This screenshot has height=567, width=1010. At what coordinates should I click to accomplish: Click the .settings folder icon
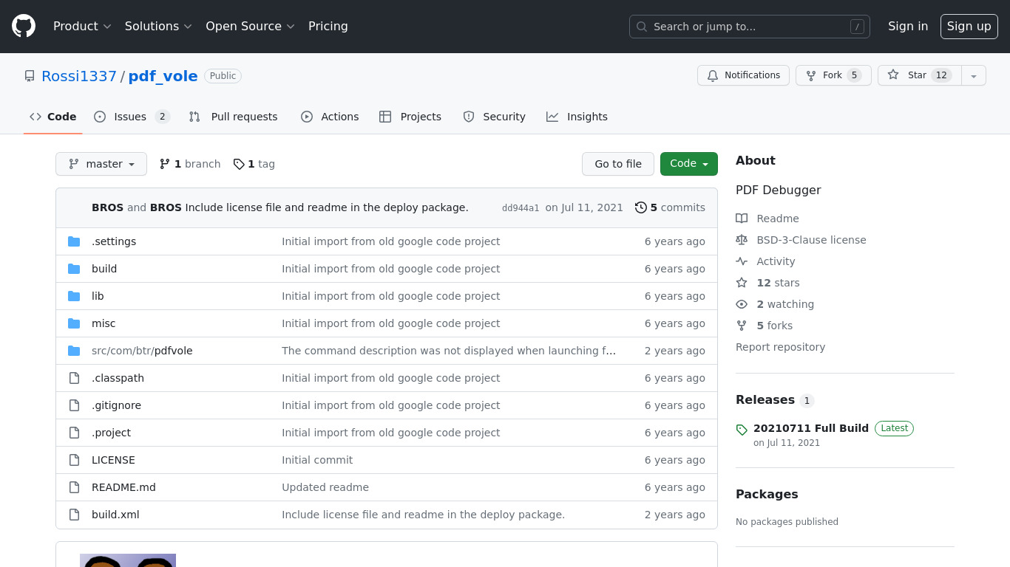pyautogui.click(x=74, y=241)
